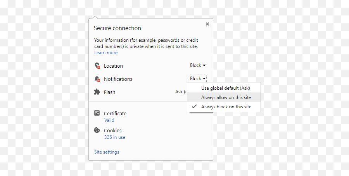The image size is (349, 176).
Task: Click the Location label text
Action: [x=113, y=66]
